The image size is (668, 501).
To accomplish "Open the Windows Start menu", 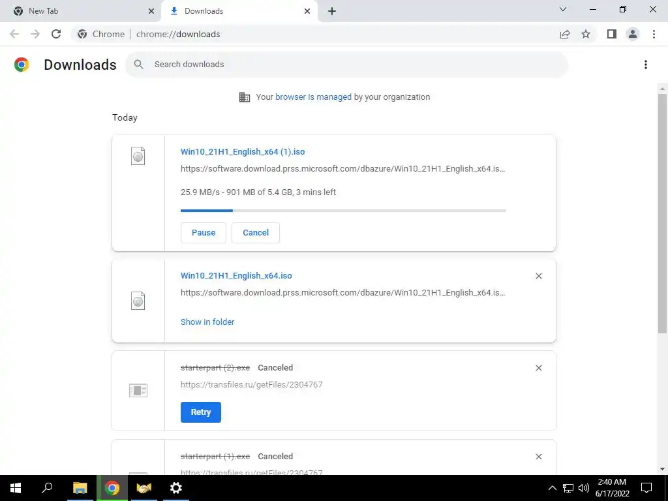I will pyautogui.click(x=16, y=488).
